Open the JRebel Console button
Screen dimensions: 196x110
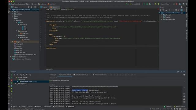point(179,107)
